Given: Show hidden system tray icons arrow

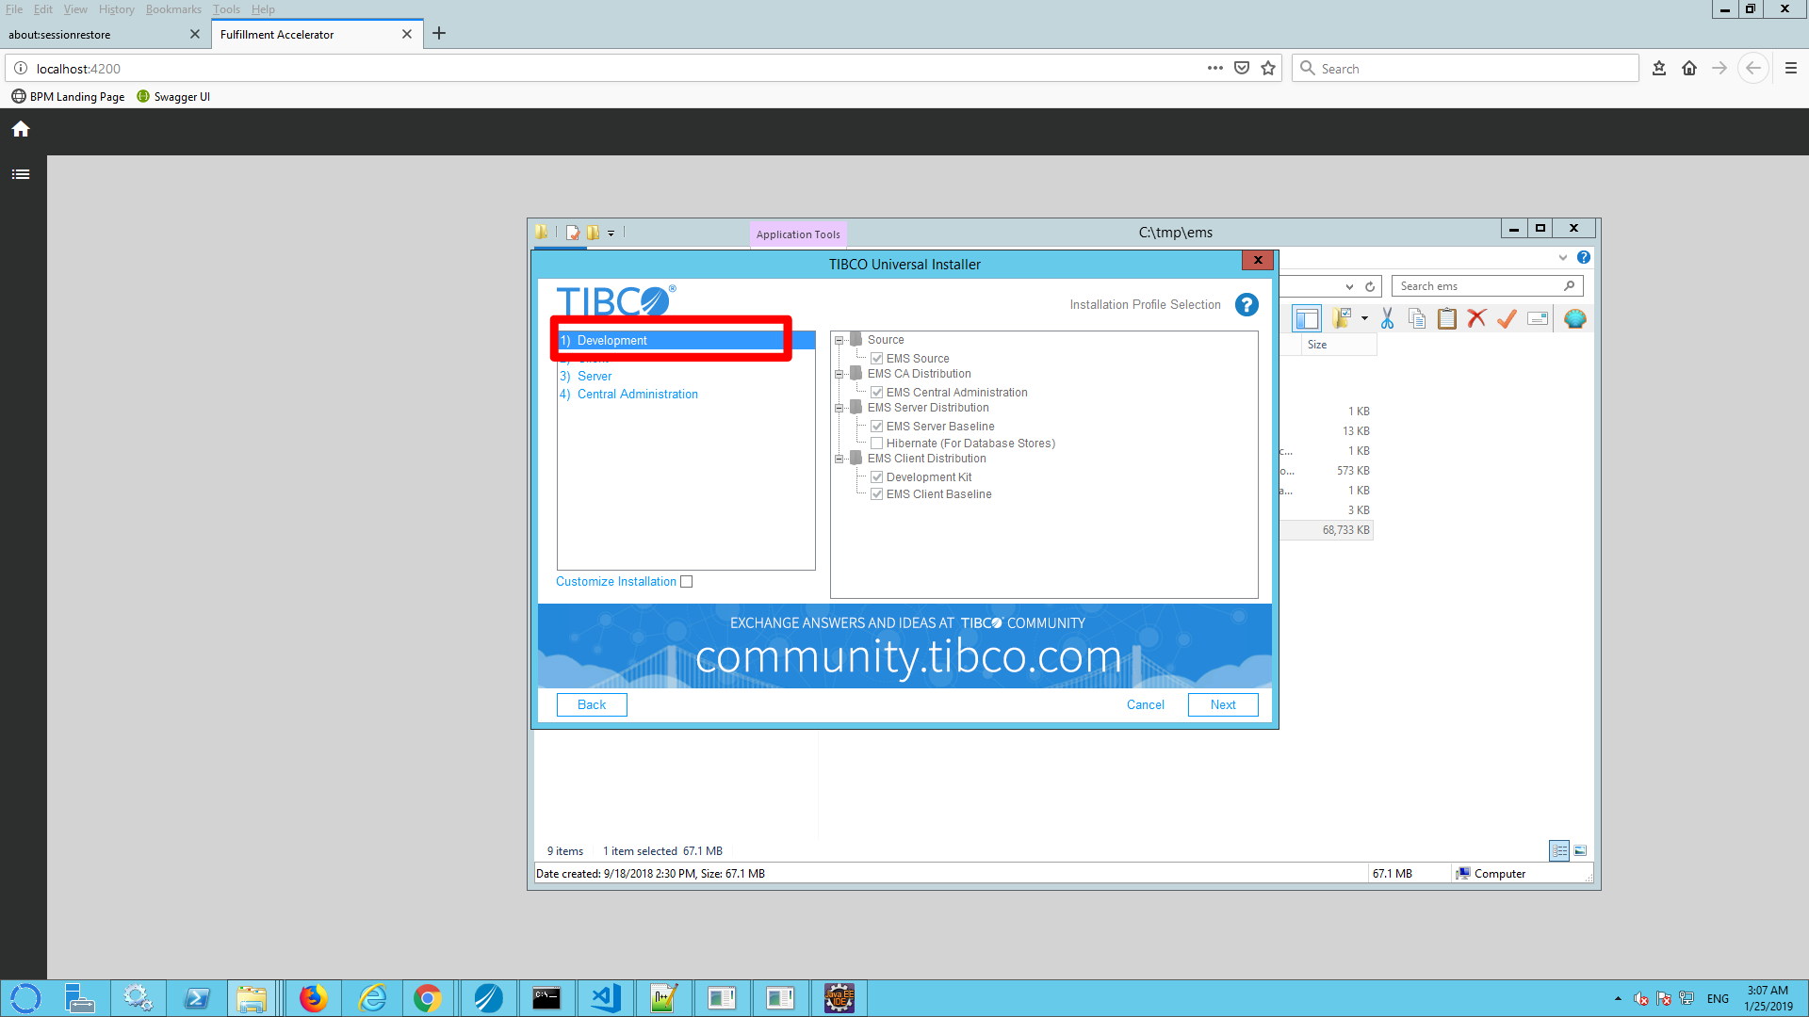Looking at the screenshot, I should coord(1618,998).
